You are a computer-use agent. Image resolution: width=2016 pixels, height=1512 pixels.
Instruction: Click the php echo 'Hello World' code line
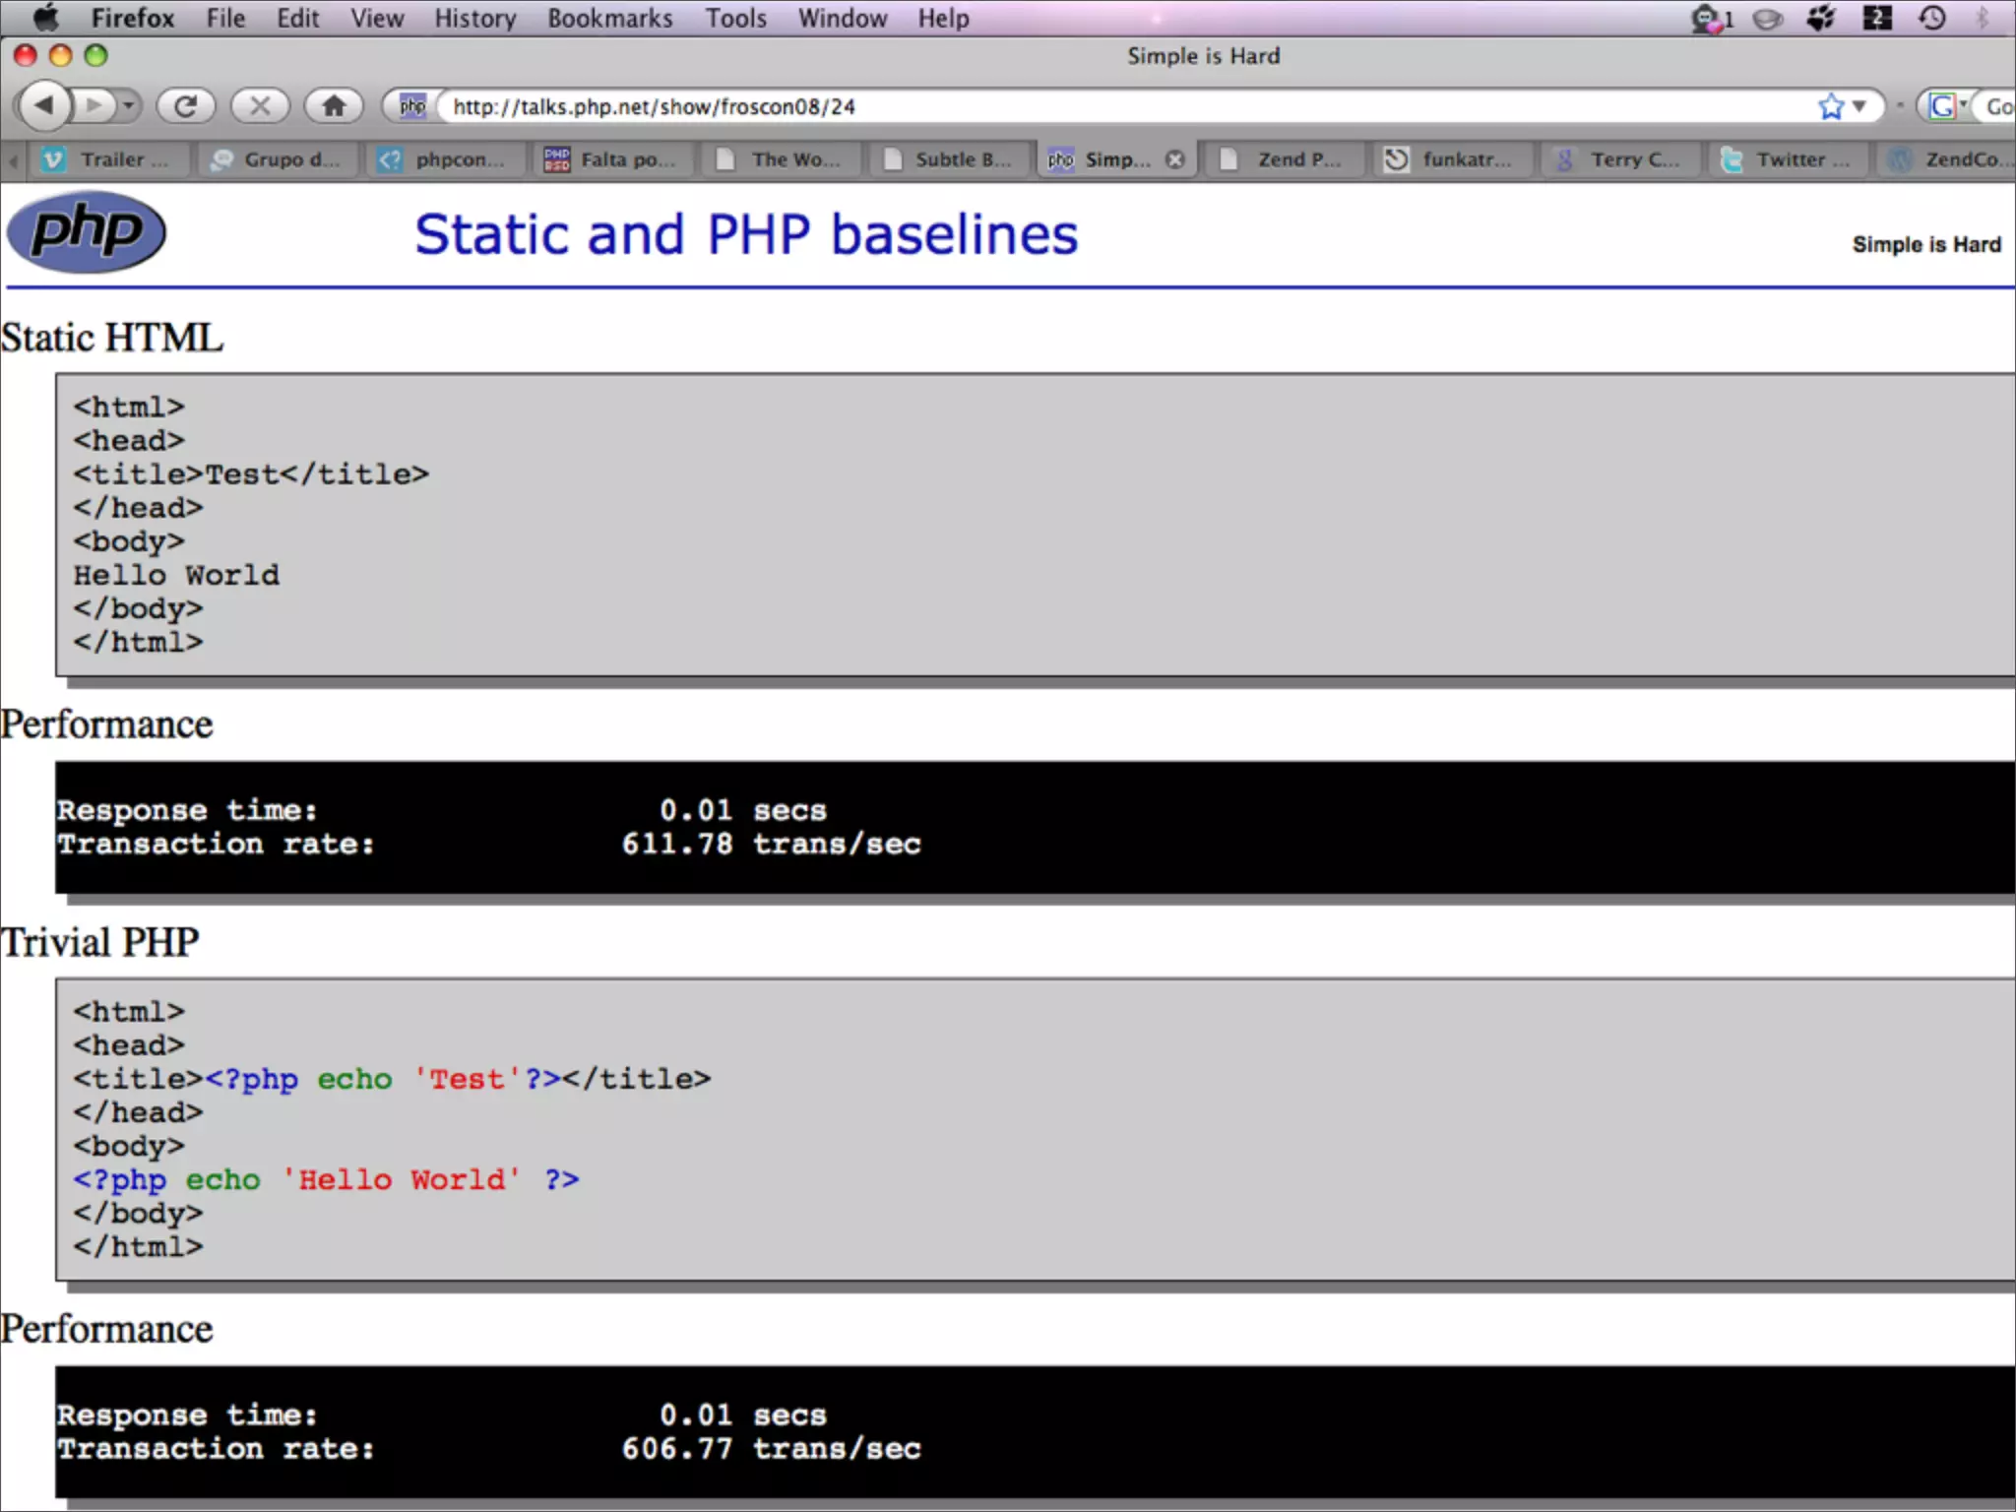point(326,1179)
